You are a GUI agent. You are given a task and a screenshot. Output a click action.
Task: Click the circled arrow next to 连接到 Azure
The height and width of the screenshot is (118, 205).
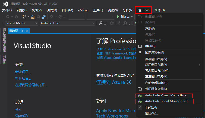(129, 82)
